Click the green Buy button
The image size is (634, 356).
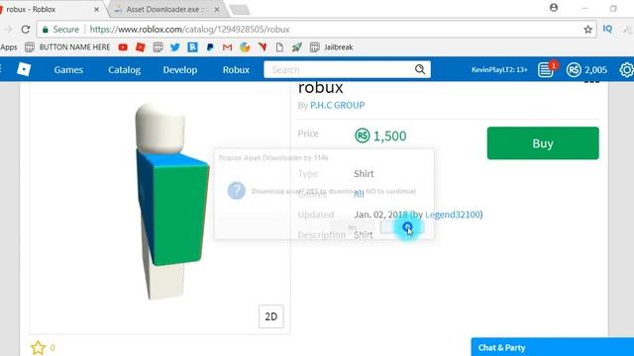pos(543,143)
